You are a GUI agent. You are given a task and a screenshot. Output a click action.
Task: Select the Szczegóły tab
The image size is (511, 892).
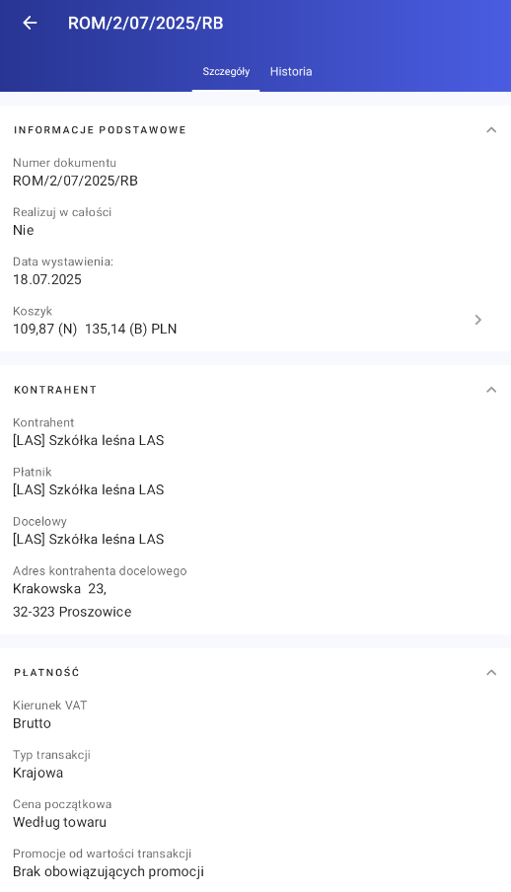click(226, 72)
